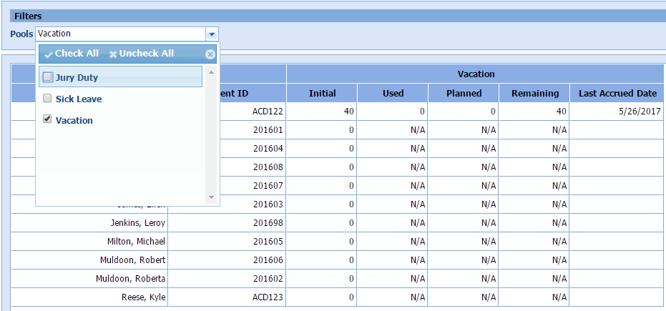This screenshot has width=666, height=311.
Task: Select the Reese, Kyle row
Action: 144,297
